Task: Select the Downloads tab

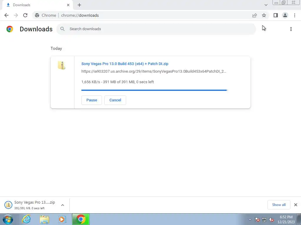Action: pos(37,5)
